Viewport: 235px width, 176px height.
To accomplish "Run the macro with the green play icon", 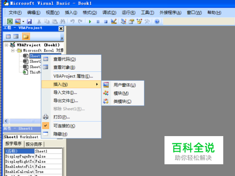I will pos(90,22).
